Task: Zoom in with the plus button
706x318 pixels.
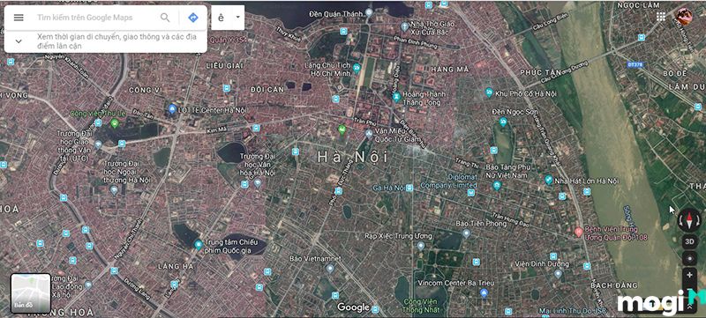Action: (689, 274)
